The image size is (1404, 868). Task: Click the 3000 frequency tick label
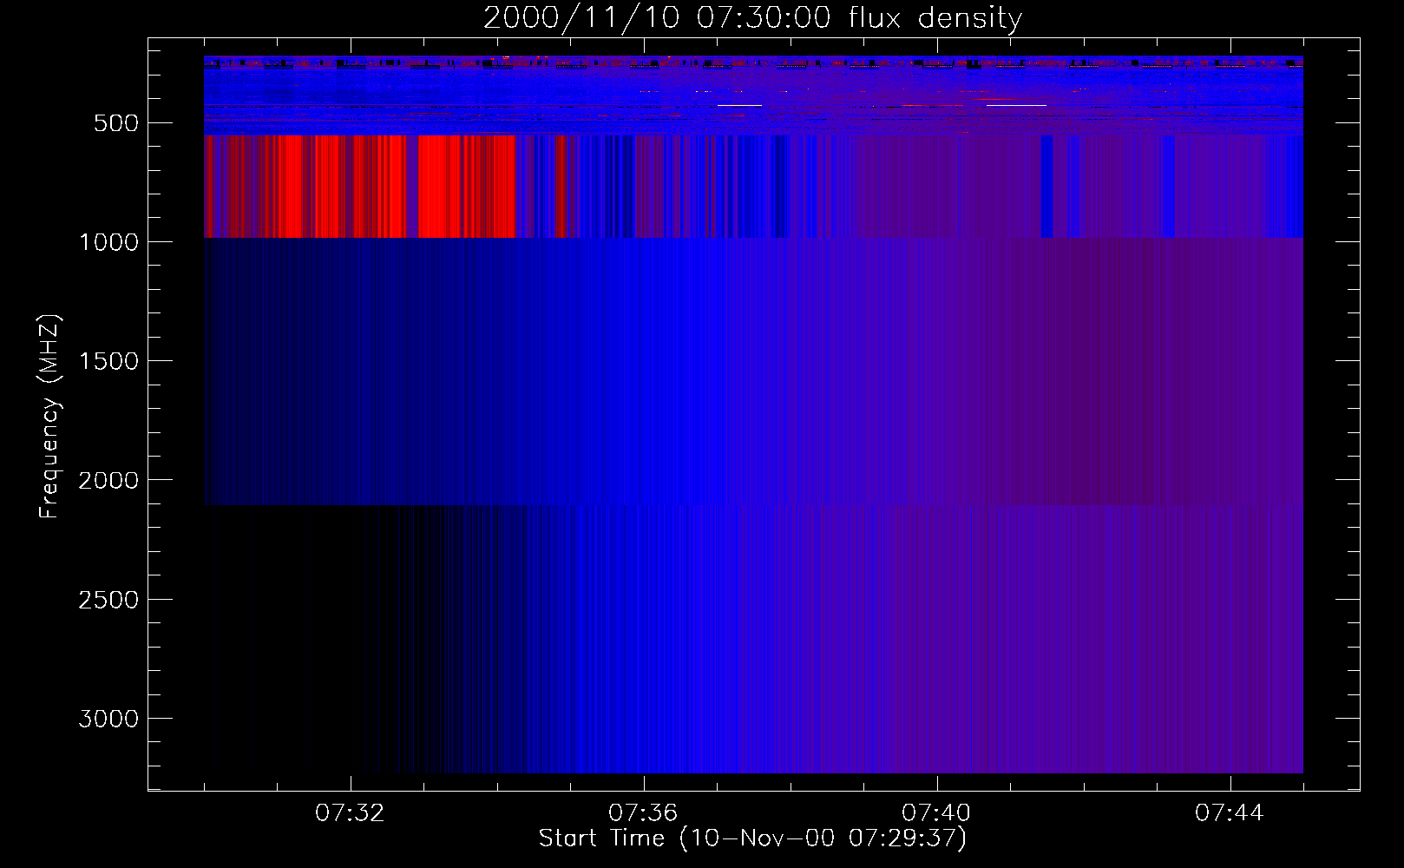click(x=108, y=719)
